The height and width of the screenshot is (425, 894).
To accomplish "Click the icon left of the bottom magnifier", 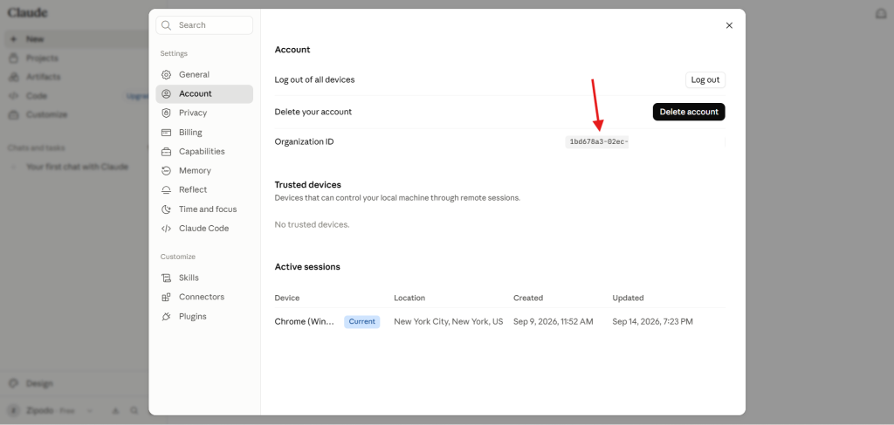I will (x=115, y=411).
